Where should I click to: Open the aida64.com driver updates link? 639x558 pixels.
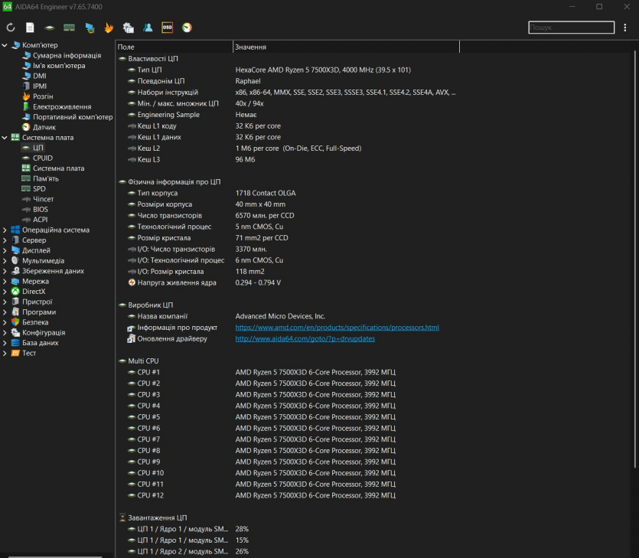[x=305, y=338]
